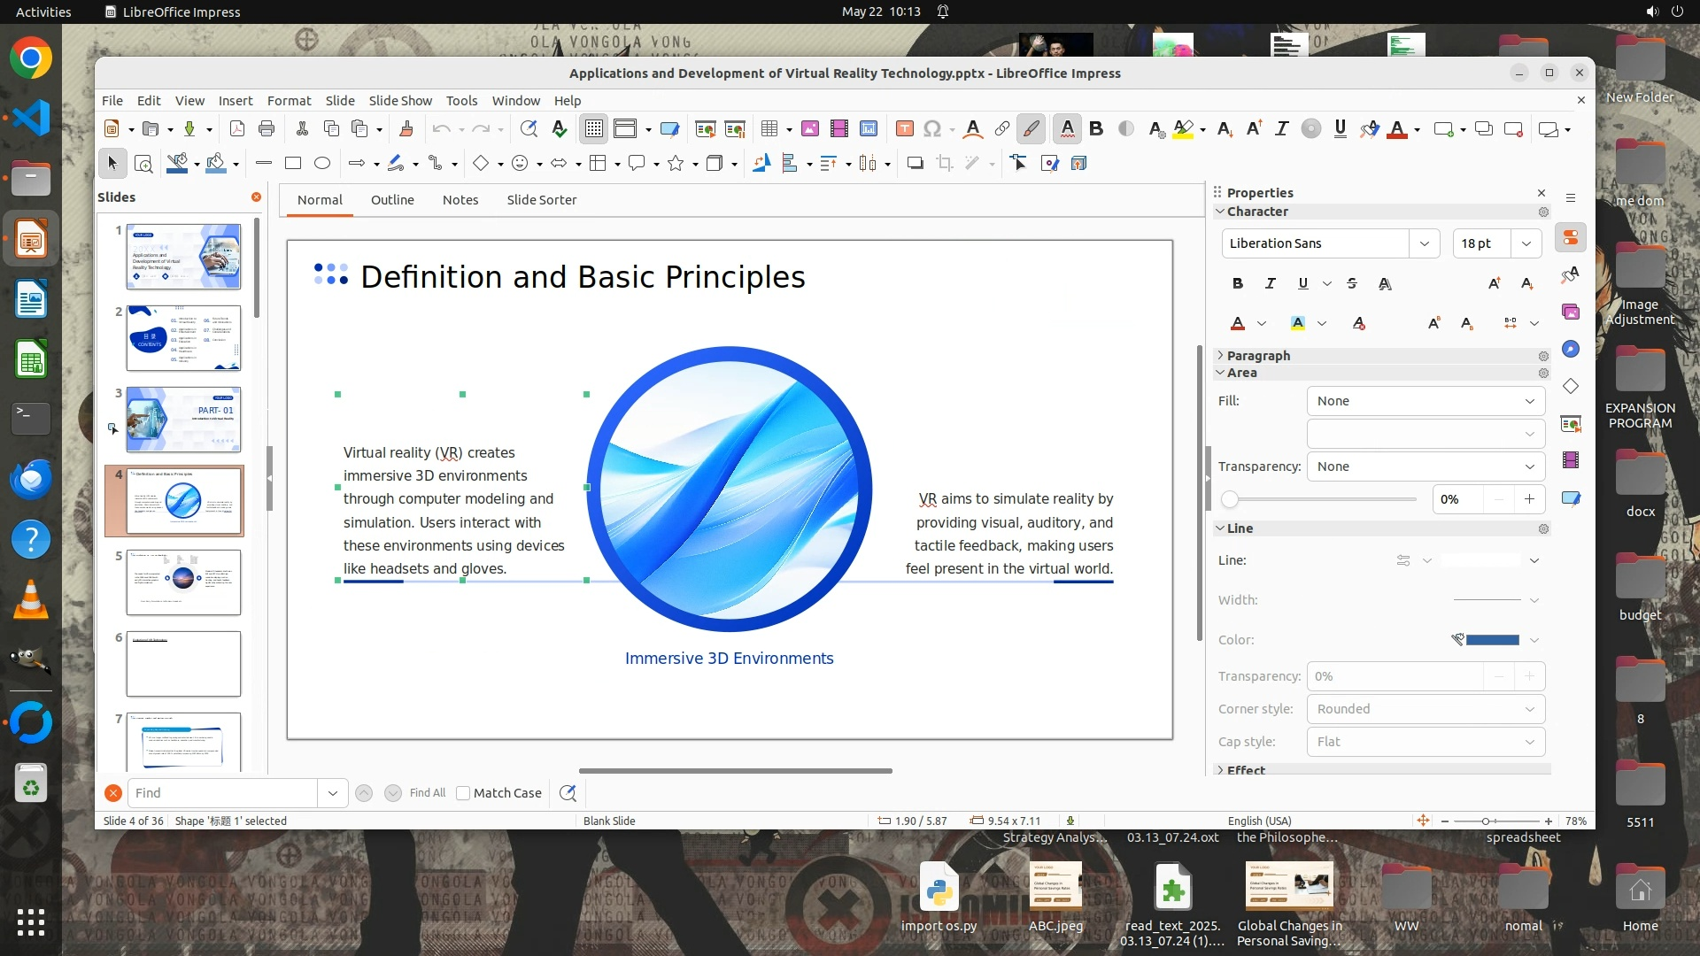Open the Liberation Sans font name dropdown
This screenshot has height=956, width=1700.
click(1424, 243)
